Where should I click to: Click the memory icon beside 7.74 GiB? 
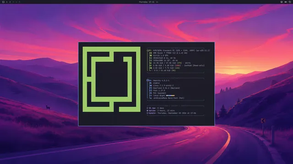click(x=151, y=68)
